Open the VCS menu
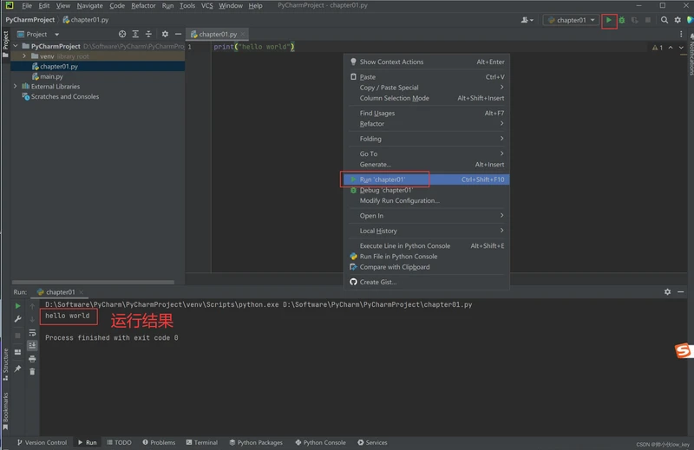This screenshot has height=450, width=694. (x=206, y=6)
